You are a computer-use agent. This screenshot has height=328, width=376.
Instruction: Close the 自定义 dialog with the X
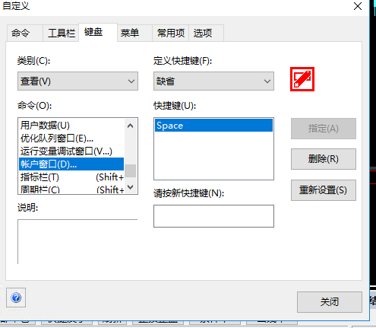pos(358,6)
